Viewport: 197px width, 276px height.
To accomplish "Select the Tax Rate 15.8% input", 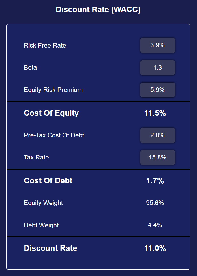I will 158,158.
